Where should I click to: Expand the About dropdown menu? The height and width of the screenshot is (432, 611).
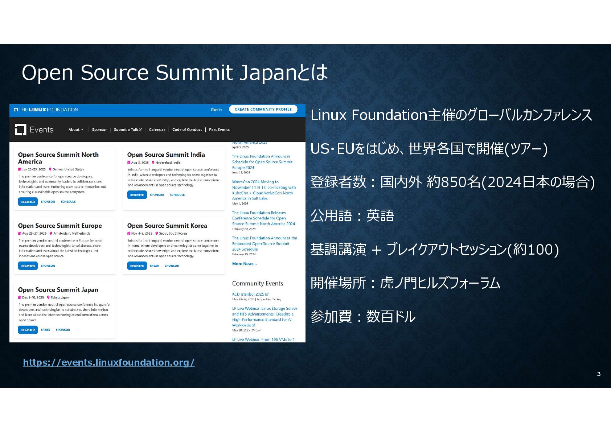coord(76,129)
